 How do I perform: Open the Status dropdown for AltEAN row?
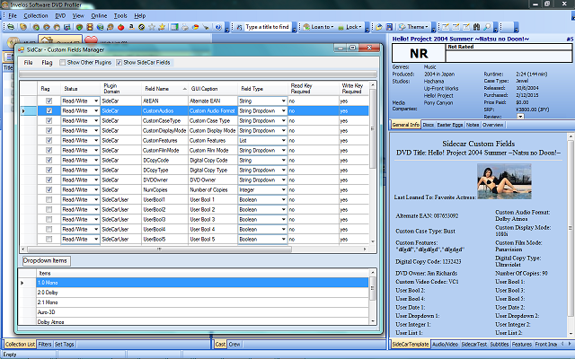(96, 101)
